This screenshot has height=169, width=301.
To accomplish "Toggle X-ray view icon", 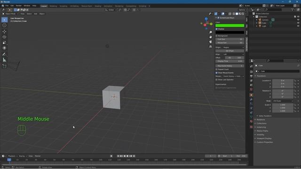I will (230, 14).
